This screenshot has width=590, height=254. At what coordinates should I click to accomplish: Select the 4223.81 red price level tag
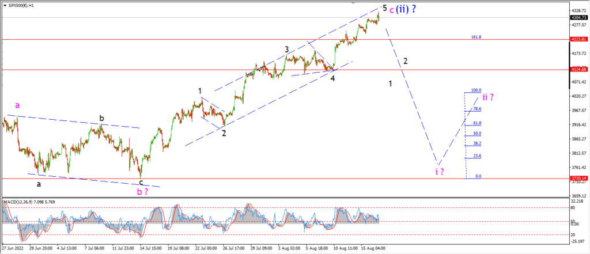click(x=578, y=39)
